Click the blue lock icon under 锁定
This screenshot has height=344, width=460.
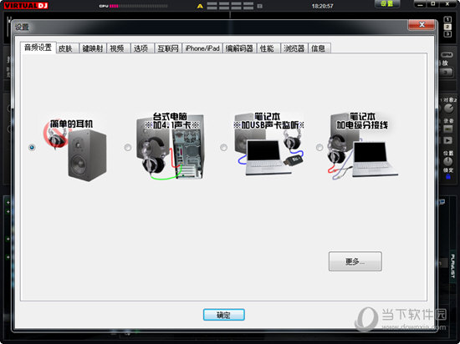[448, 176]
